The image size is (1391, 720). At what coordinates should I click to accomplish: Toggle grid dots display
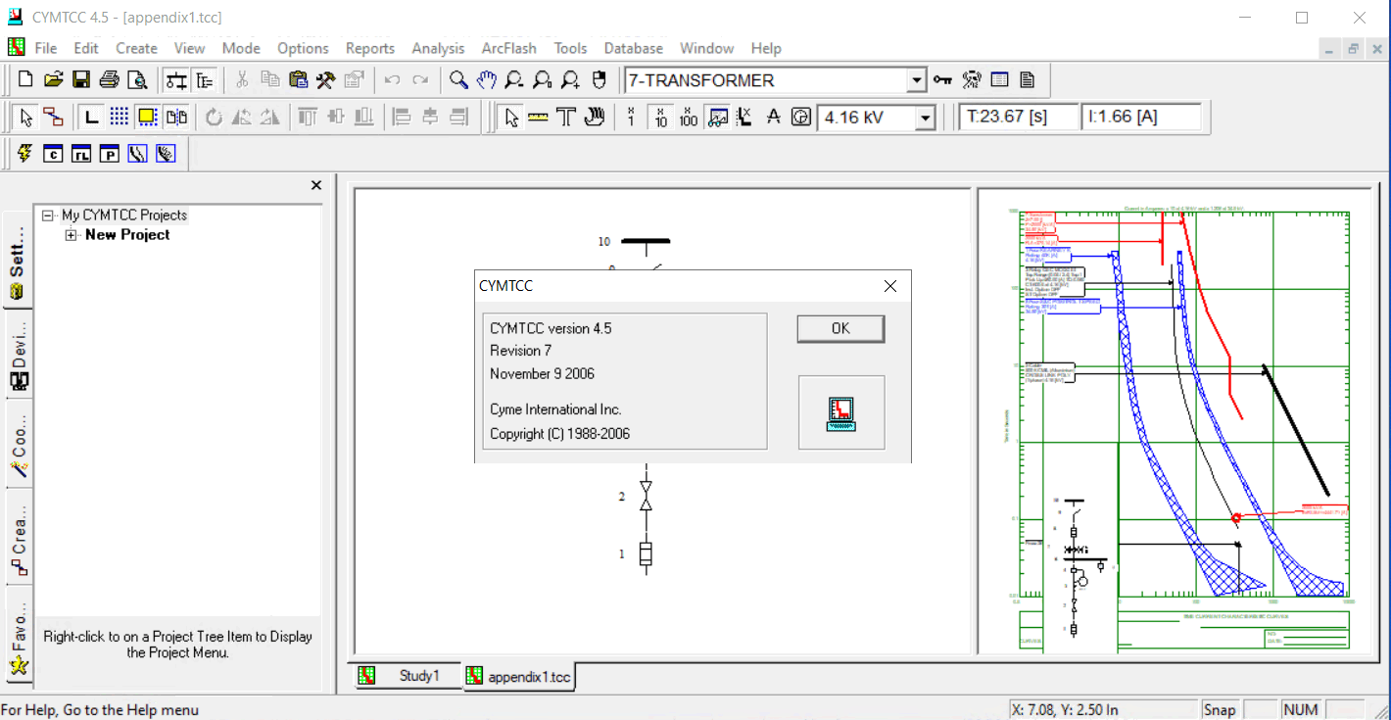click(120, 118)
